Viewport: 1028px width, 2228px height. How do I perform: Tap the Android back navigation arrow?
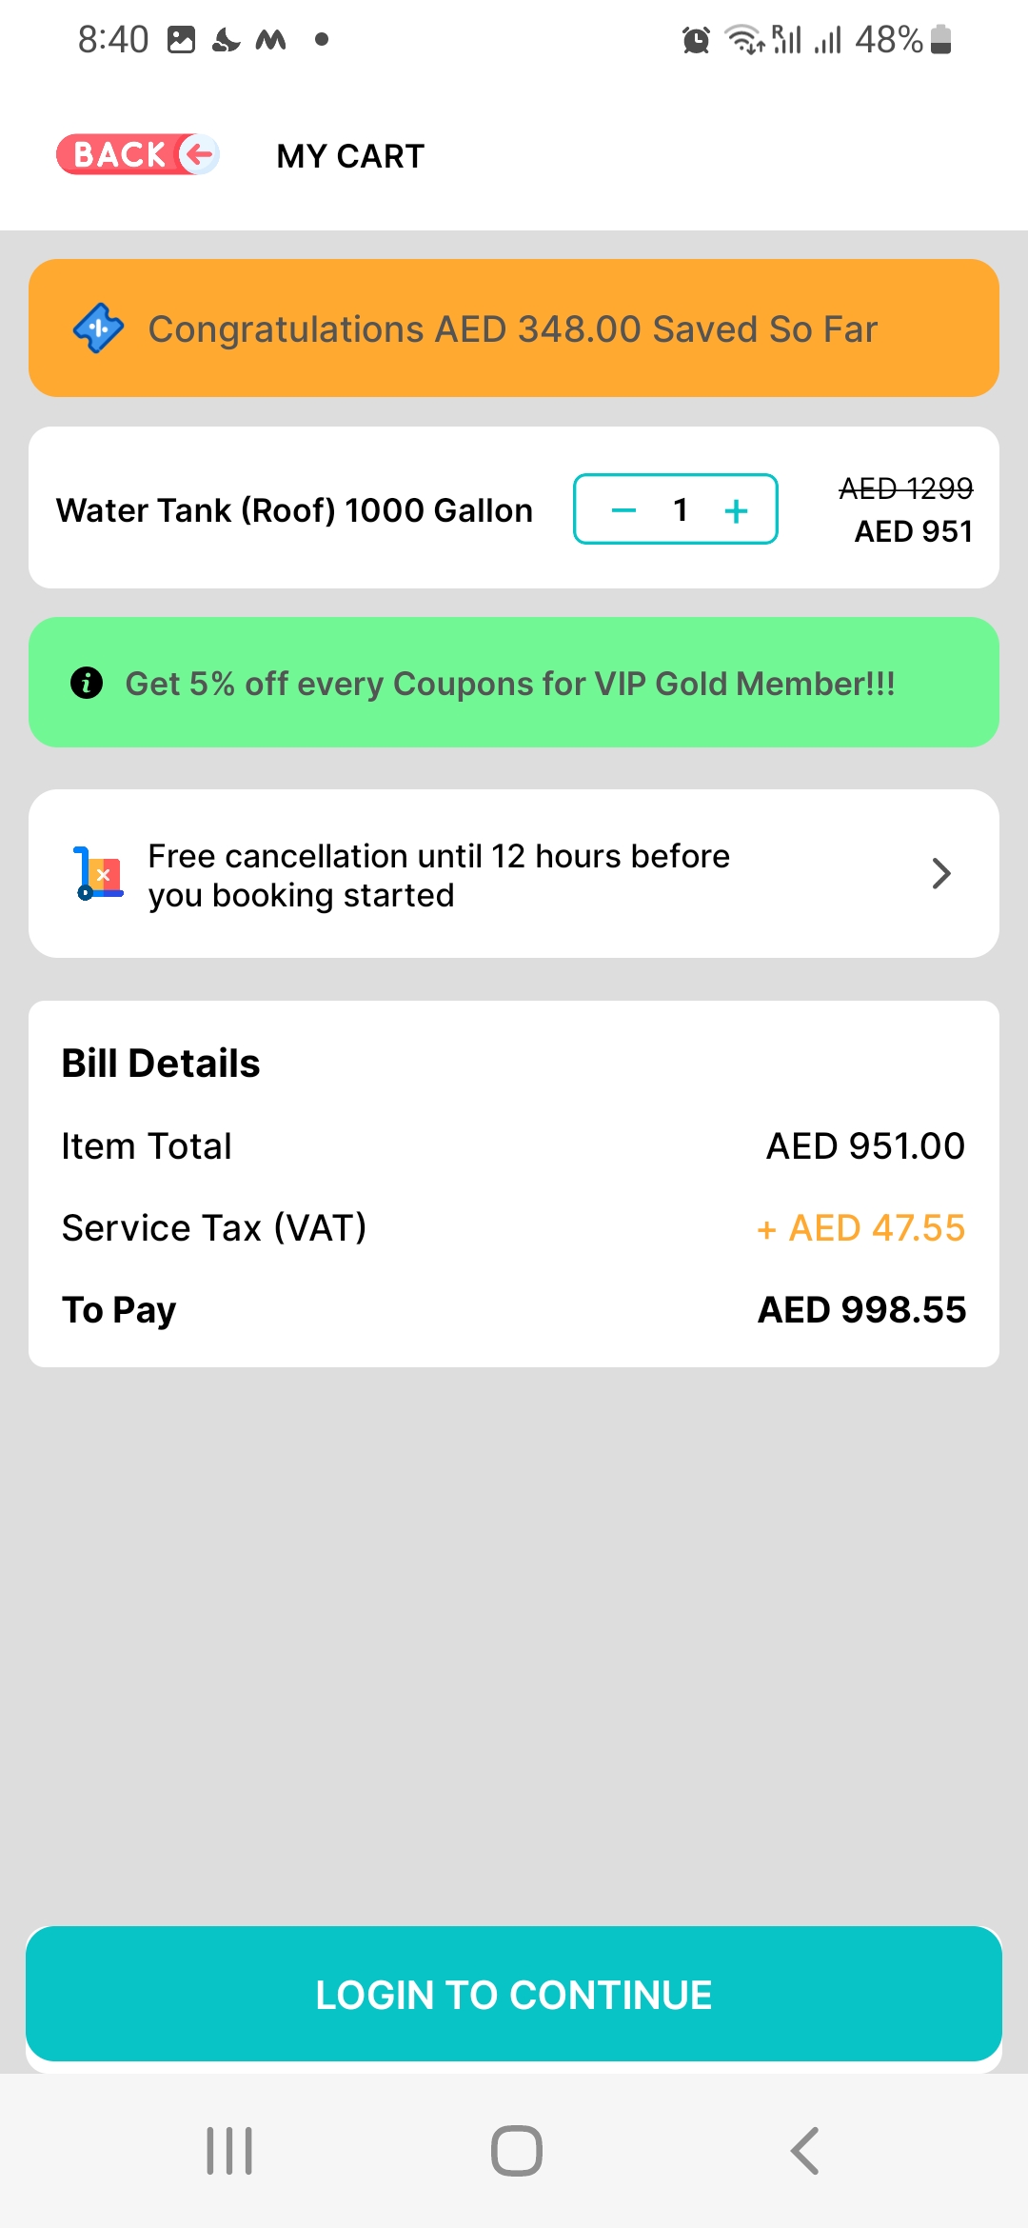click(x=804, y=2150)
